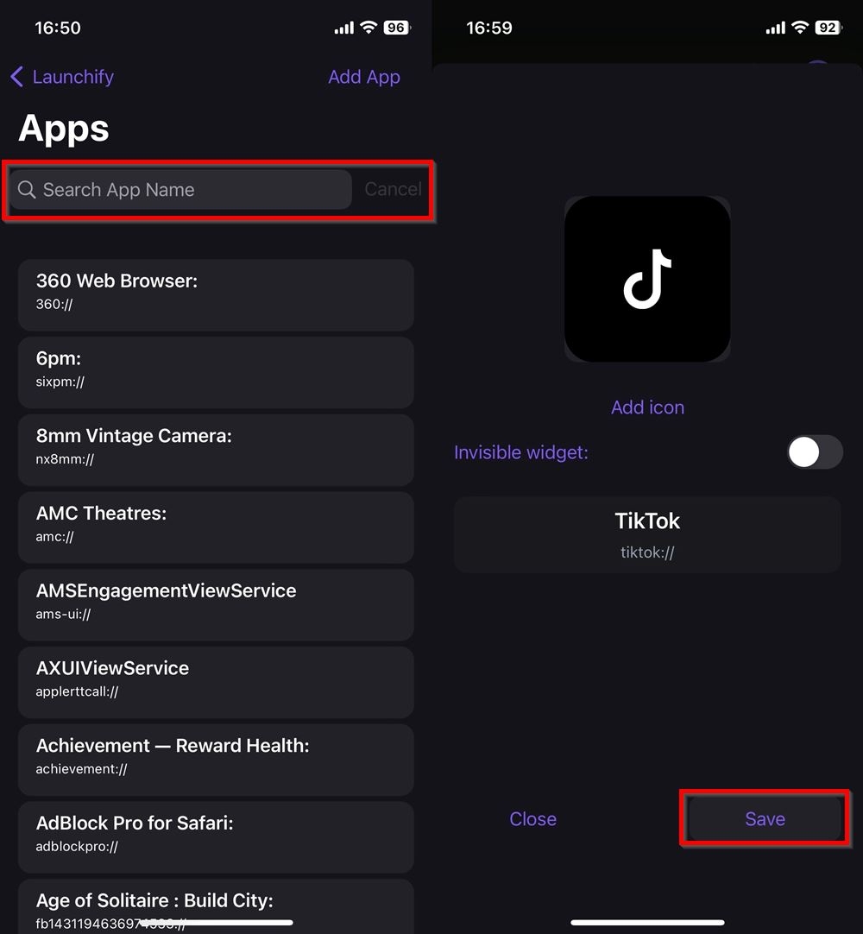The width and height of the screenshot is (863, 934).
Task: Close the TikTok widget sheet
Action: [x=532, y=819]
